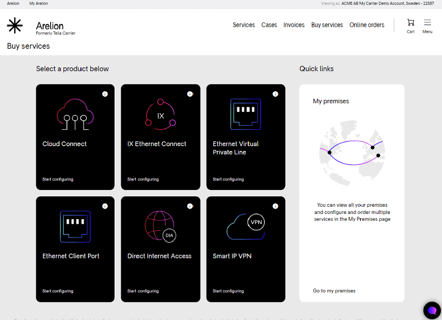Click the Arelion Formerly Telia Carrier wordmark
The height and width of the screenshot is (320, 442).
55,28
